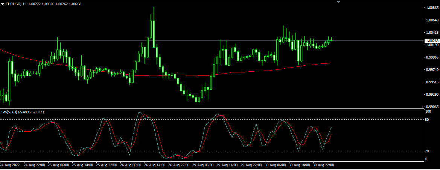Click the triangle arrow before EURUSD,H1
Image resolution: width=440 pixels, height=170 pixels.
click(x=3, y=4)
